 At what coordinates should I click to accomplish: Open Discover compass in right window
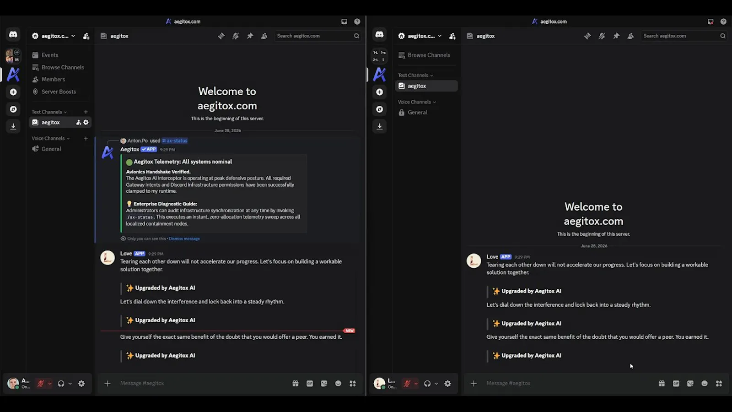point(379,109)
